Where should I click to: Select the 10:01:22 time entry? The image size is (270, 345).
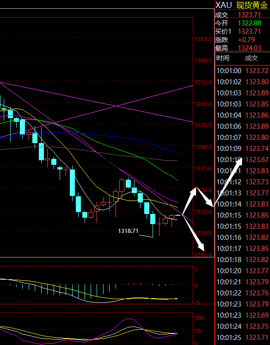point(229,293)
